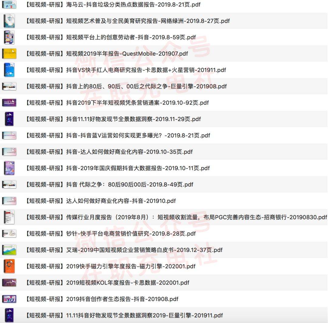The height and width of the screenshot is (323, 328).
Task: Select file name 海马云-抖音垃圾分类热点数据报告-2019.8-21页.pdf
Action: point(113,4)
